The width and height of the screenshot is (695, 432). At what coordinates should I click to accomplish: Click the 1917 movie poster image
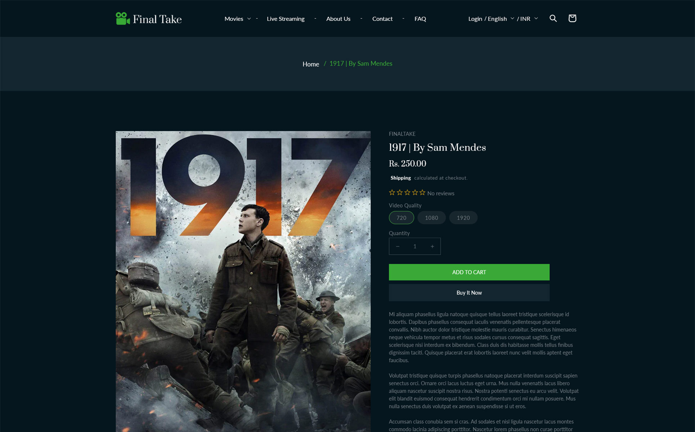[243, 282]
